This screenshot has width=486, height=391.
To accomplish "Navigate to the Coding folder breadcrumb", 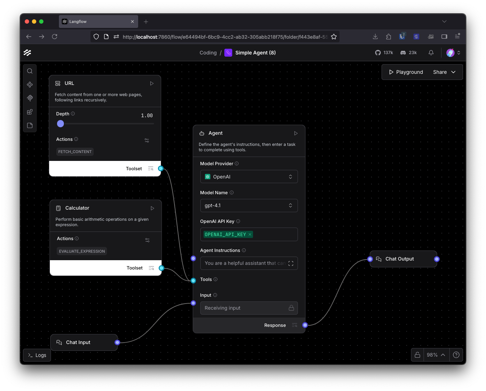I will pos(208,53).
